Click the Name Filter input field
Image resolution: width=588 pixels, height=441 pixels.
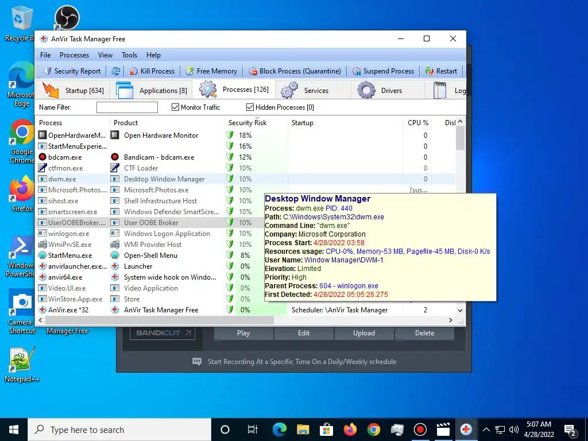127,107
